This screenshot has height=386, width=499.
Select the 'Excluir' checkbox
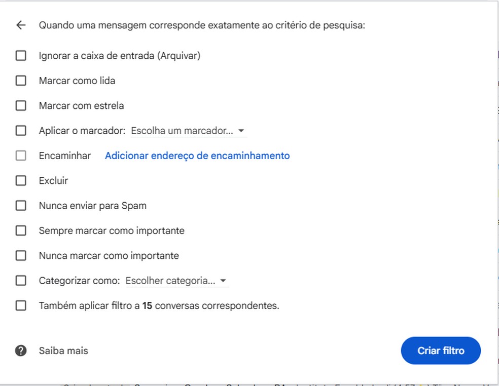[x=20, y=180]
